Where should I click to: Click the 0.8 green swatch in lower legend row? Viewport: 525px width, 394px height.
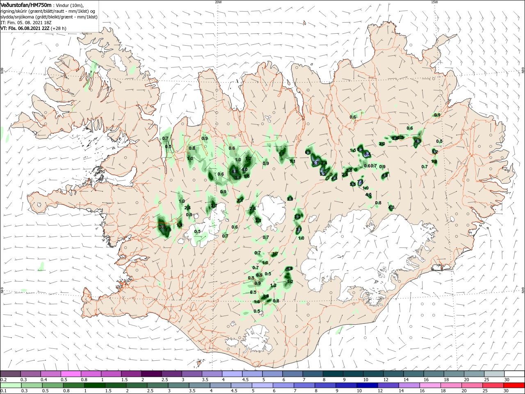coord(73,385)
